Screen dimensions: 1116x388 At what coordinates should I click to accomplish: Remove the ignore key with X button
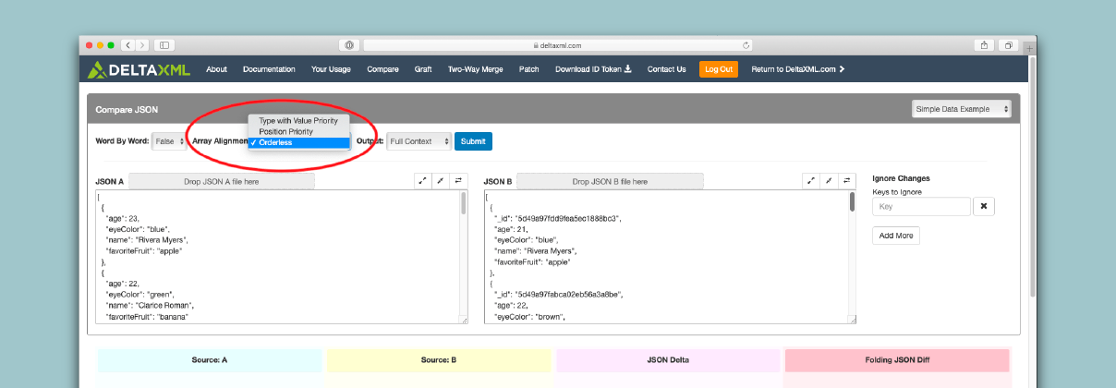(x=985, y=207)
